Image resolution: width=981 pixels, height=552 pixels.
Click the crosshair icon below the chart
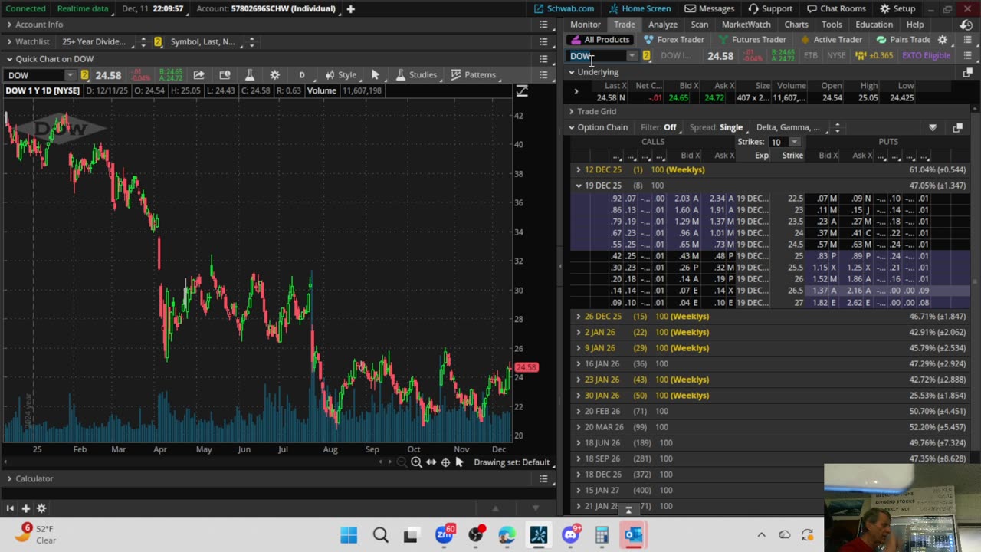coord(445,462)
